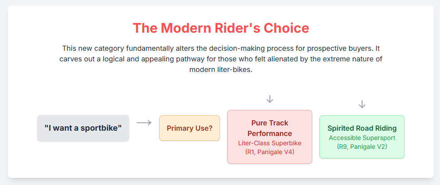This screenshot has height=185, width=440.
Task: Click the "Spirited Road Riding" heading
Action: (x=362, y=128)
